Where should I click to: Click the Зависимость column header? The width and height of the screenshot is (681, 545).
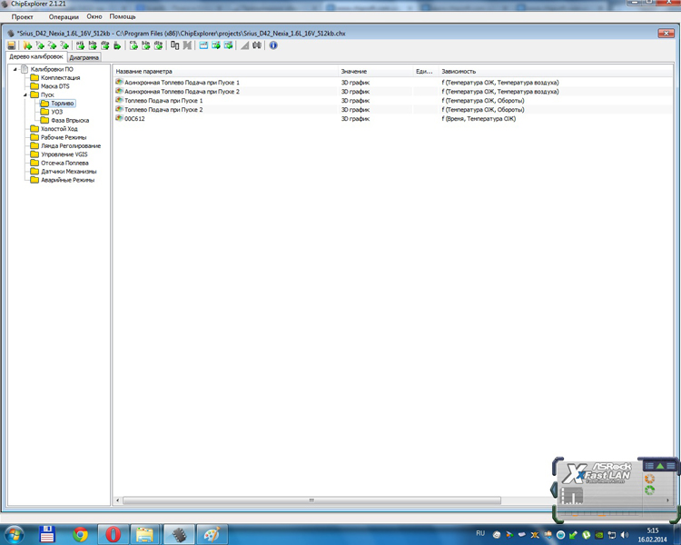coord(459,71)
